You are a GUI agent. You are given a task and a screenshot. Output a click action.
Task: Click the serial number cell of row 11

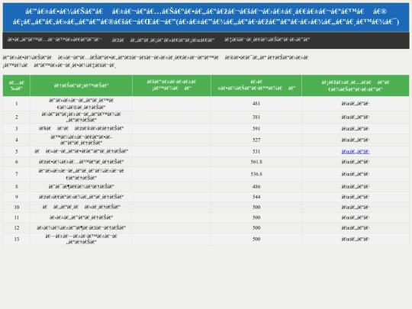coord(17,217)
